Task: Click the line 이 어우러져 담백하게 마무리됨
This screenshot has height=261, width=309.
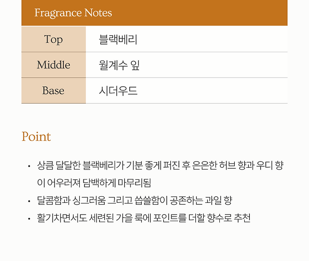Action: 94,183
